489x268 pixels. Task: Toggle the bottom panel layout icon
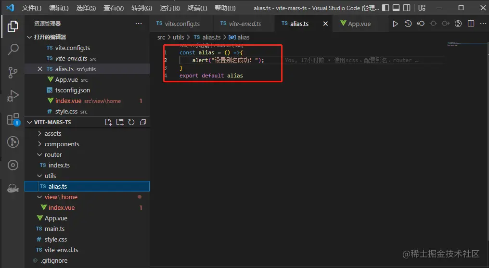396,8
